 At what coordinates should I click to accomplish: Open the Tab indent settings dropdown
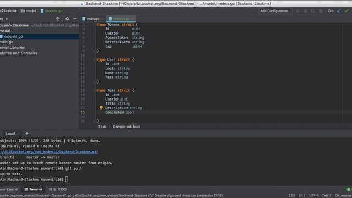click(x=327, y=196)
